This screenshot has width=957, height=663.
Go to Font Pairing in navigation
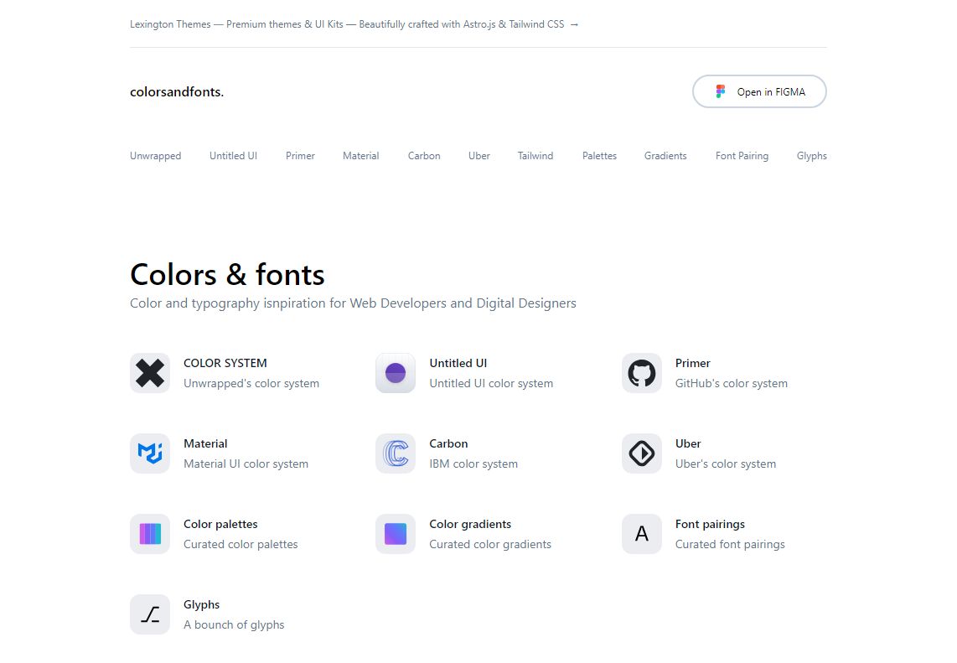click(x=742, y=156)
